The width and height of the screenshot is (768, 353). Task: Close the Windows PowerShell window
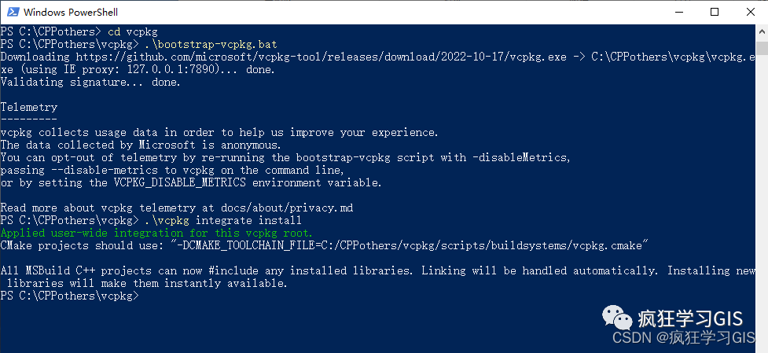coord(750,12)
